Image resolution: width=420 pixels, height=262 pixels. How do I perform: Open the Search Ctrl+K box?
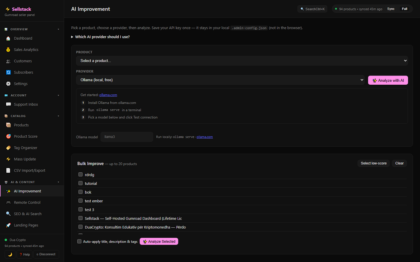312,9
